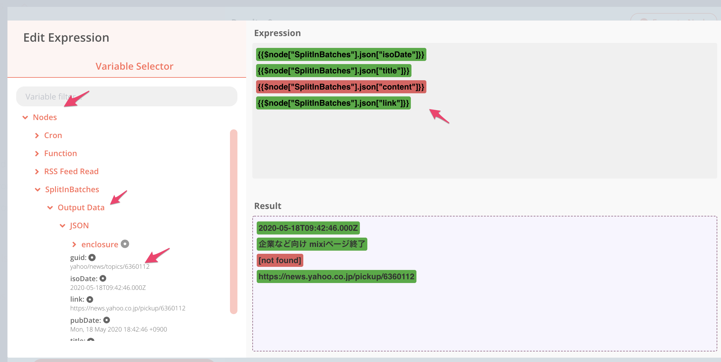Click the circle icon next to isoDate
Image resolution: width=721 pixels, height=362 pixels.
103,278
